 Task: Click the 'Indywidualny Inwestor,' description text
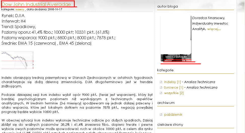coord(210,24)
